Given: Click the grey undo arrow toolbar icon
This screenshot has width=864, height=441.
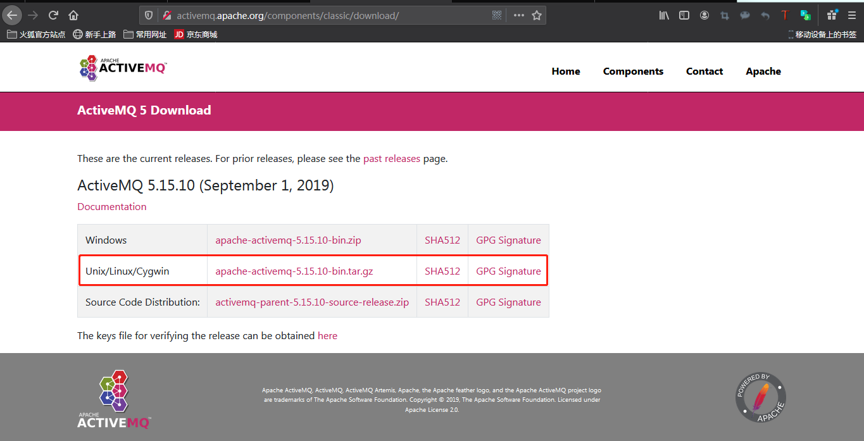Looking at the screenshot, I should pos(765,15).
